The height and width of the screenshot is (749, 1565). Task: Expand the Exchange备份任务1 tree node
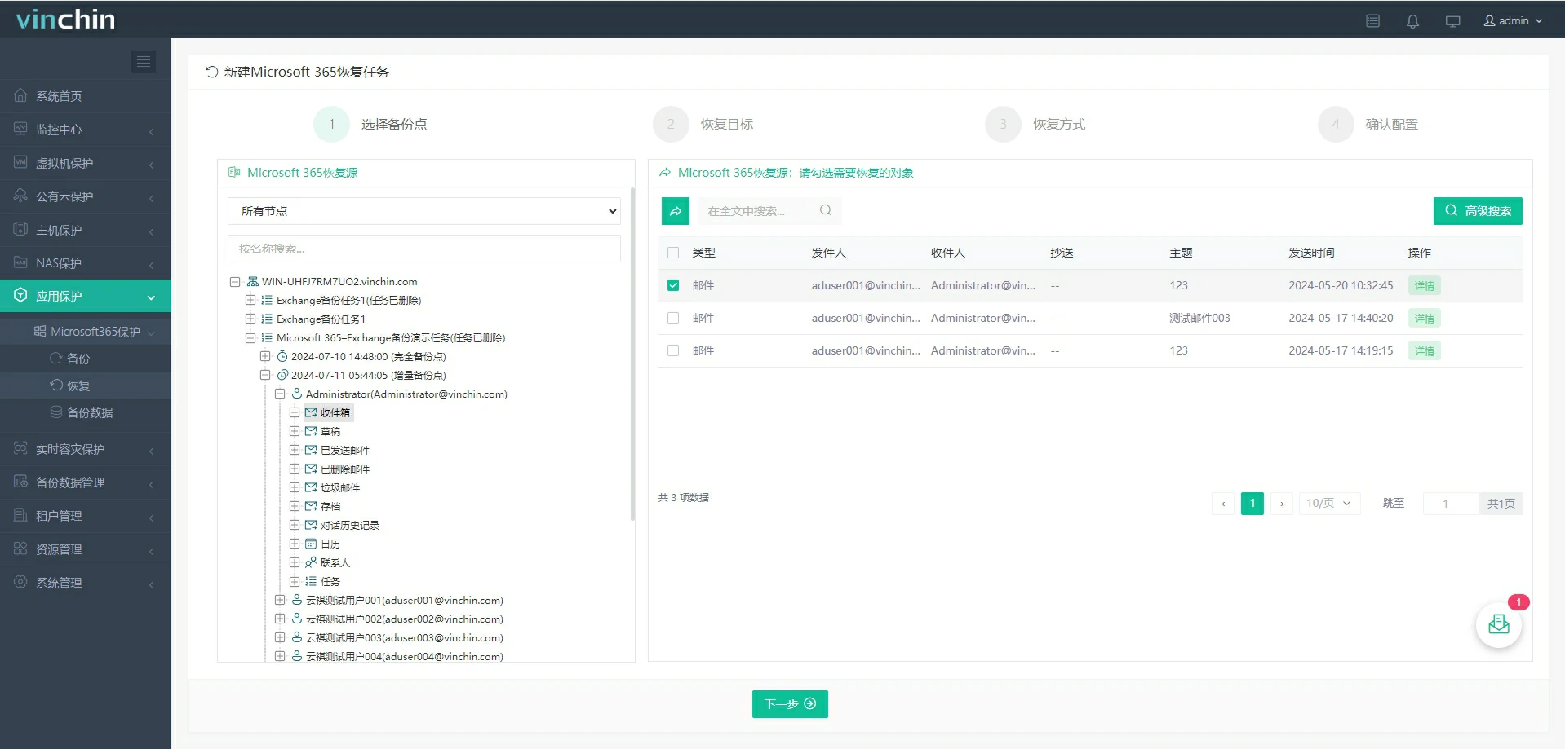(250, 319)
